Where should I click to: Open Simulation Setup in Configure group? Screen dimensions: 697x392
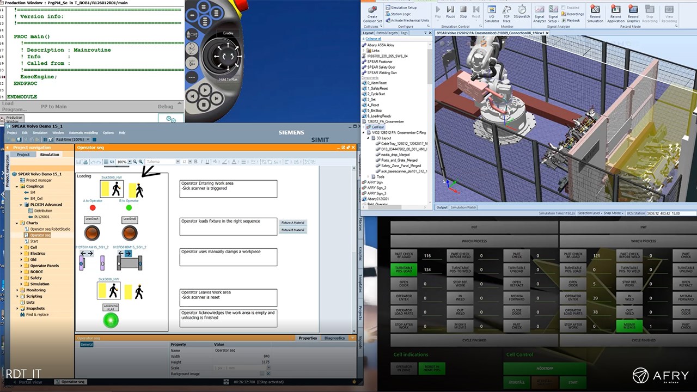tap(401, 8)
